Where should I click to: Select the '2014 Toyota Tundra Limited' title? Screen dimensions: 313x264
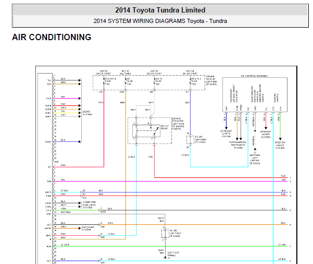coord(160,10)
